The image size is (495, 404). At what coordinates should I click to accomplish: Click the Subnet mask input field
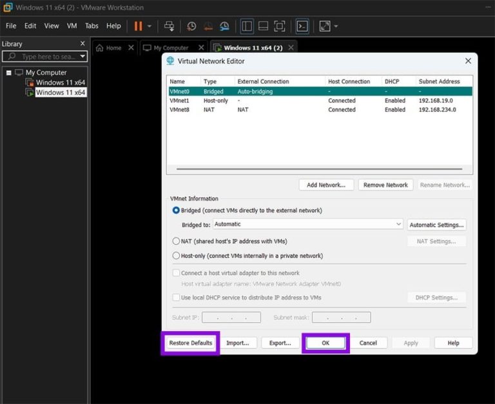(x=341, y=317)
